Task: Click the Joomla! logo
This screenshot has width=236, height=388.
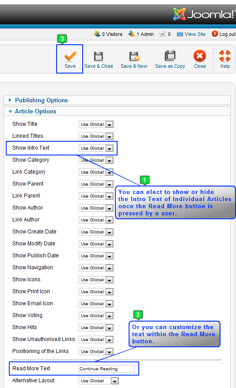Action: (x=203, y=14)
